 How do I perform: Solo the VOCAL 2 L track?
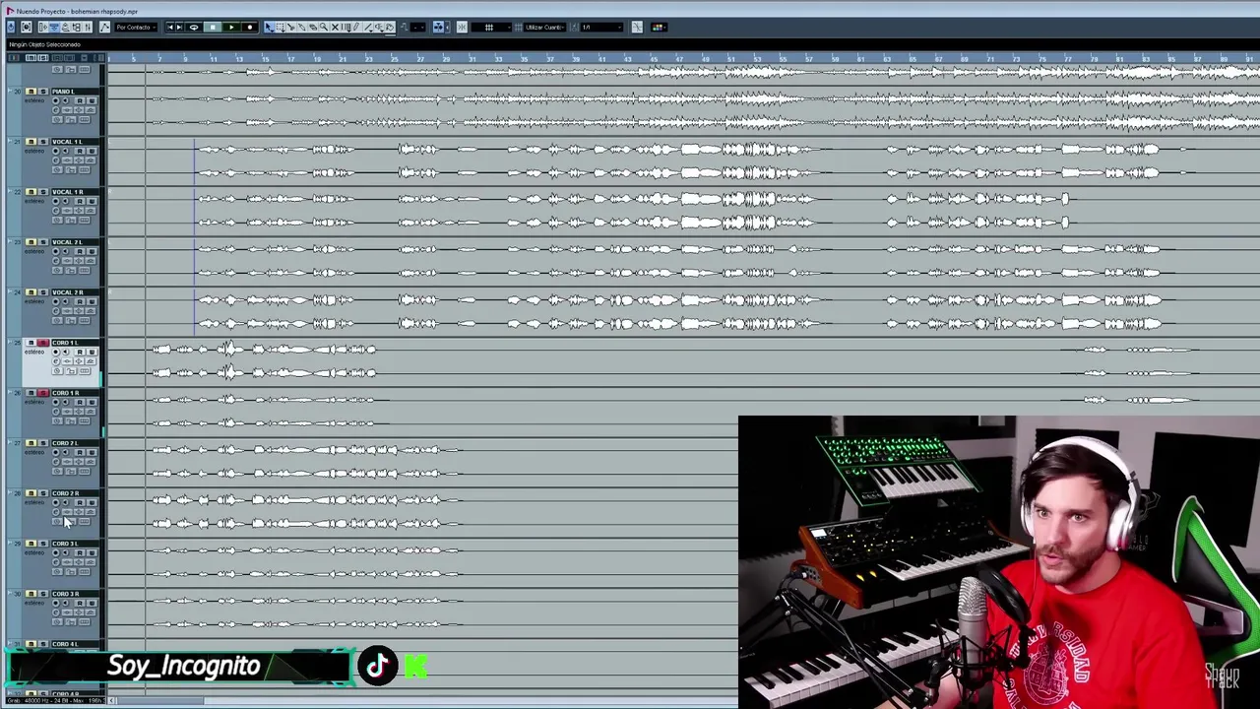pos(43,242)
